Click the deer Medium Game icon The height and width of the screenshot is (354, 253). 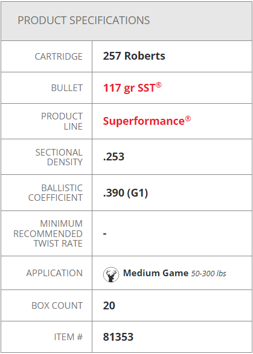click(110, 274)
